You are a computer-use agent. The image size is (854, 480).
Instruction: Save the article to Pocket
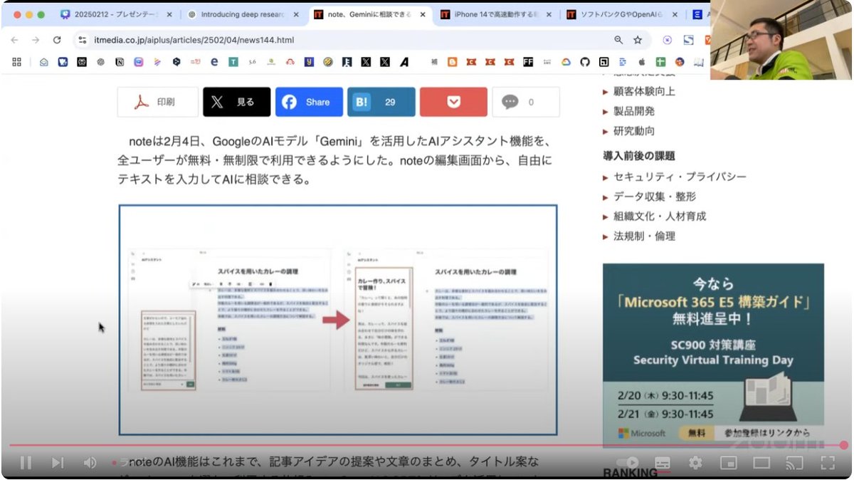coord(453,102)
